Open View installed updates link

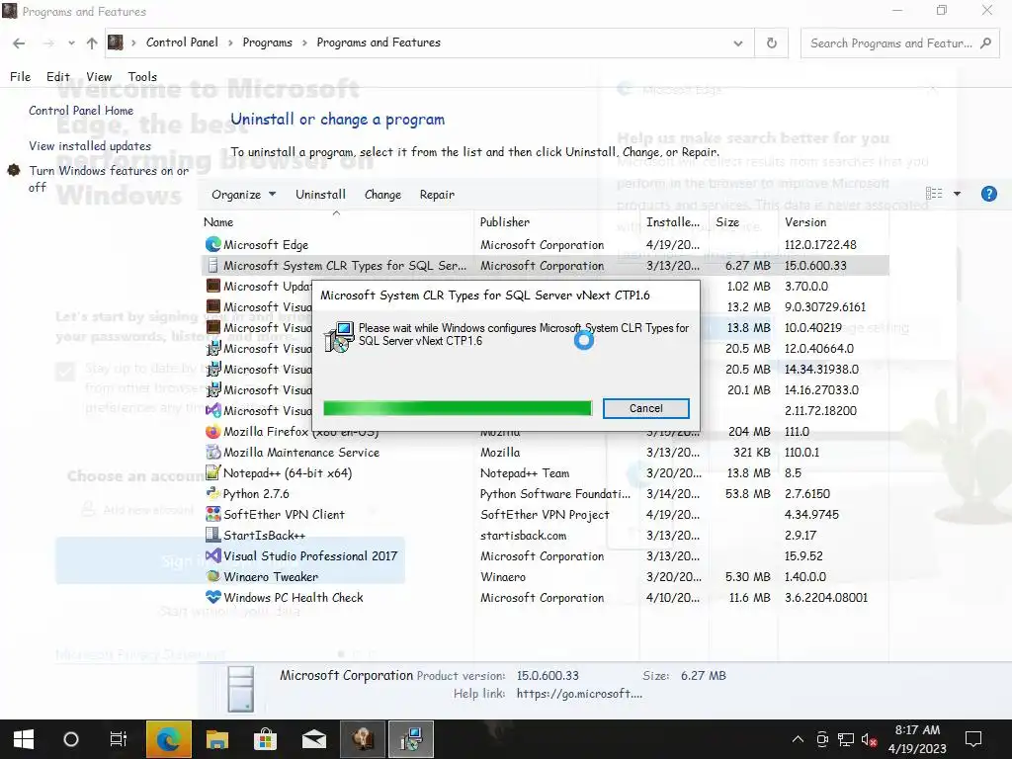[90, 146]
